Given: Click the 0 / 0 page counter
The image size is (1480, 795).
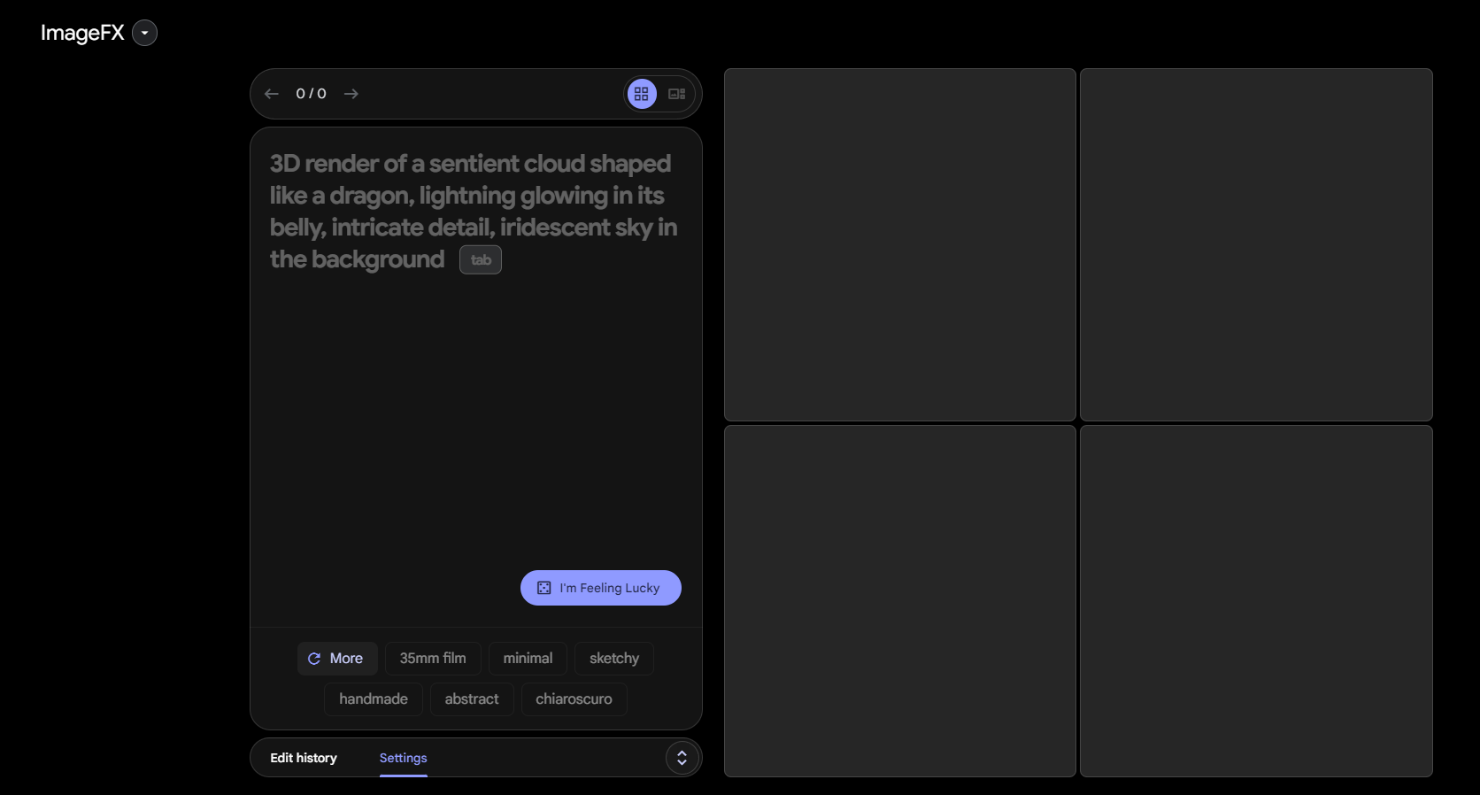Looking at the screenshot, I should 312,94.
